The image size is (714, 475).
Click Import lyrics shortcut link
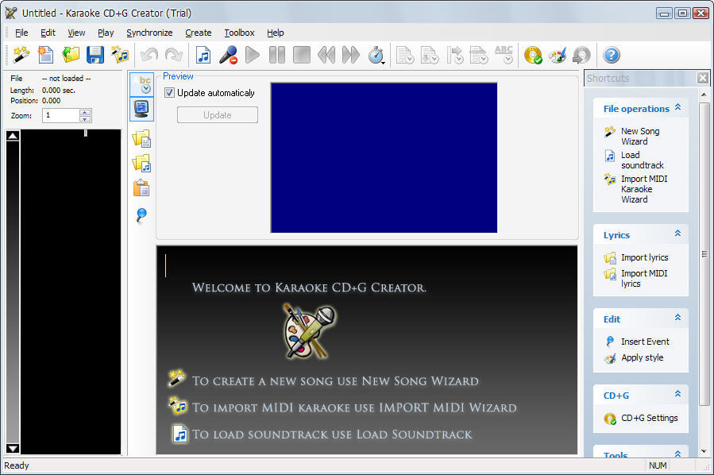[x=644, y=257]
